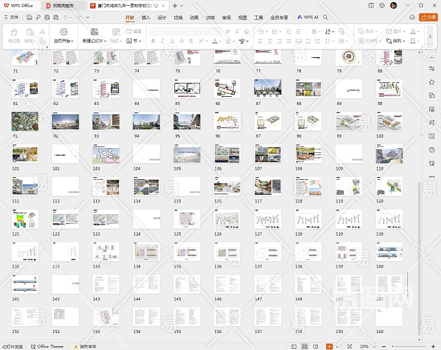Click the 分享 Share button
The image size is (441, 350).
[x=429, y=17]
